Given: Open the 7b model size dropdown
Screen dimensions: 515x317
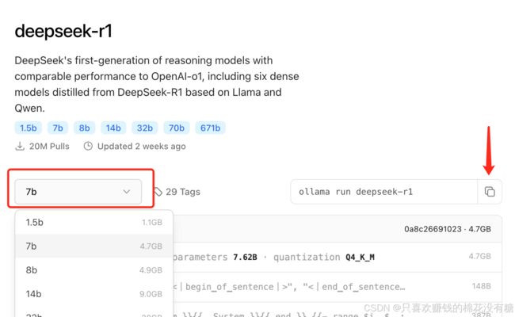Looking at the screenshot, I should click(78, 192).
